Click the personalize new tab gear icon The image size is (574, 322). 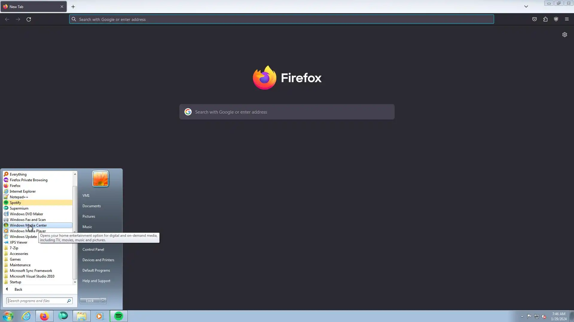(564, 35)
